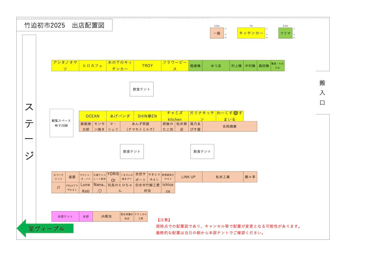Click the ichicoco stall

pos(168,188)
